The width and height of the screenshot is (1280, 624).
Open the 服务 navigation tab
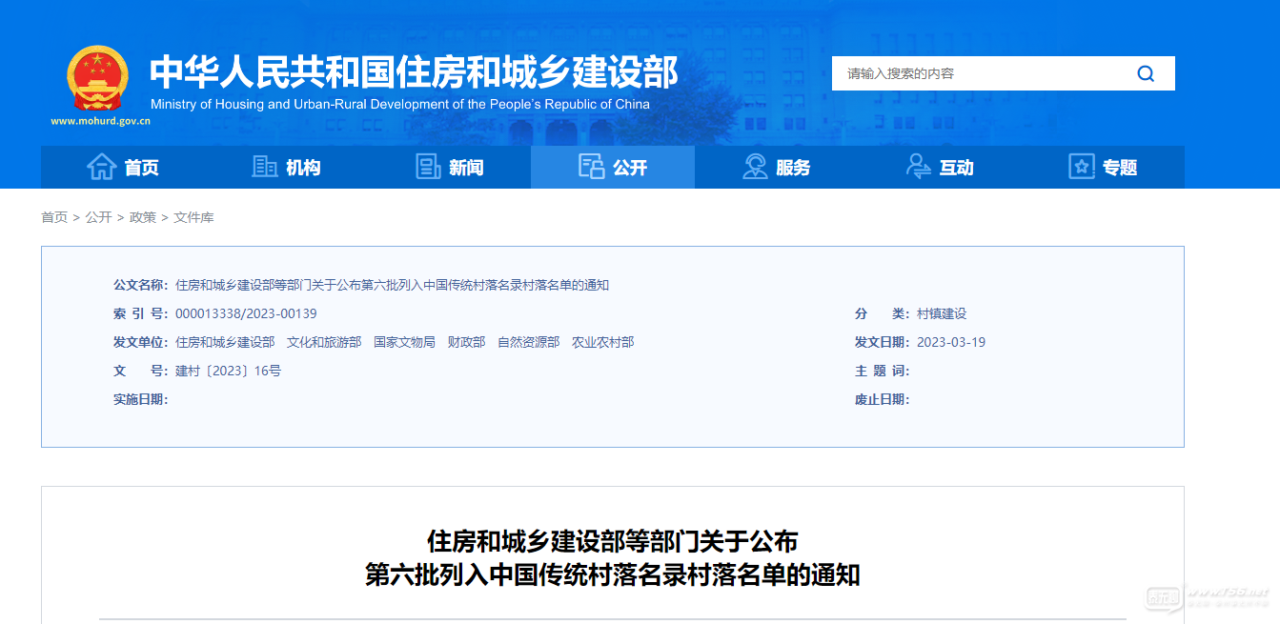pyautogui.click(x=776, y=167)
